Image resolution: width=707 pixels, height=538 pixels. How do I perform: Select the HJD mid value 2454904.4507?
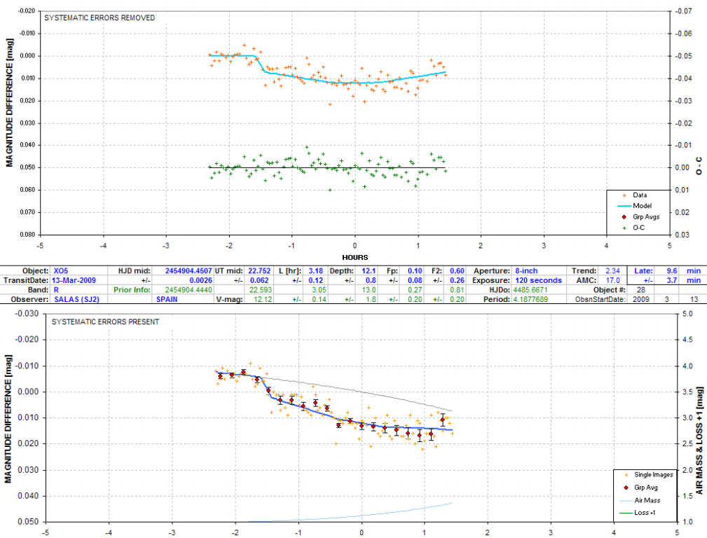(x=188, y=270)
